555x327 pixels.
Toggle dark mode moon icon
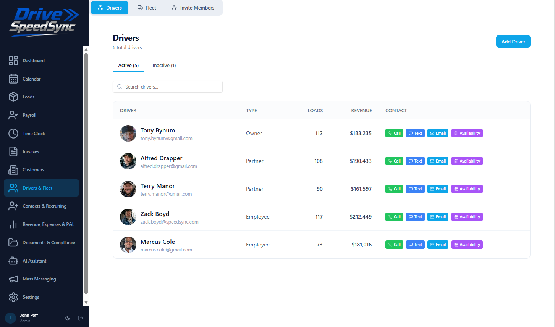[x=68, y=318]
